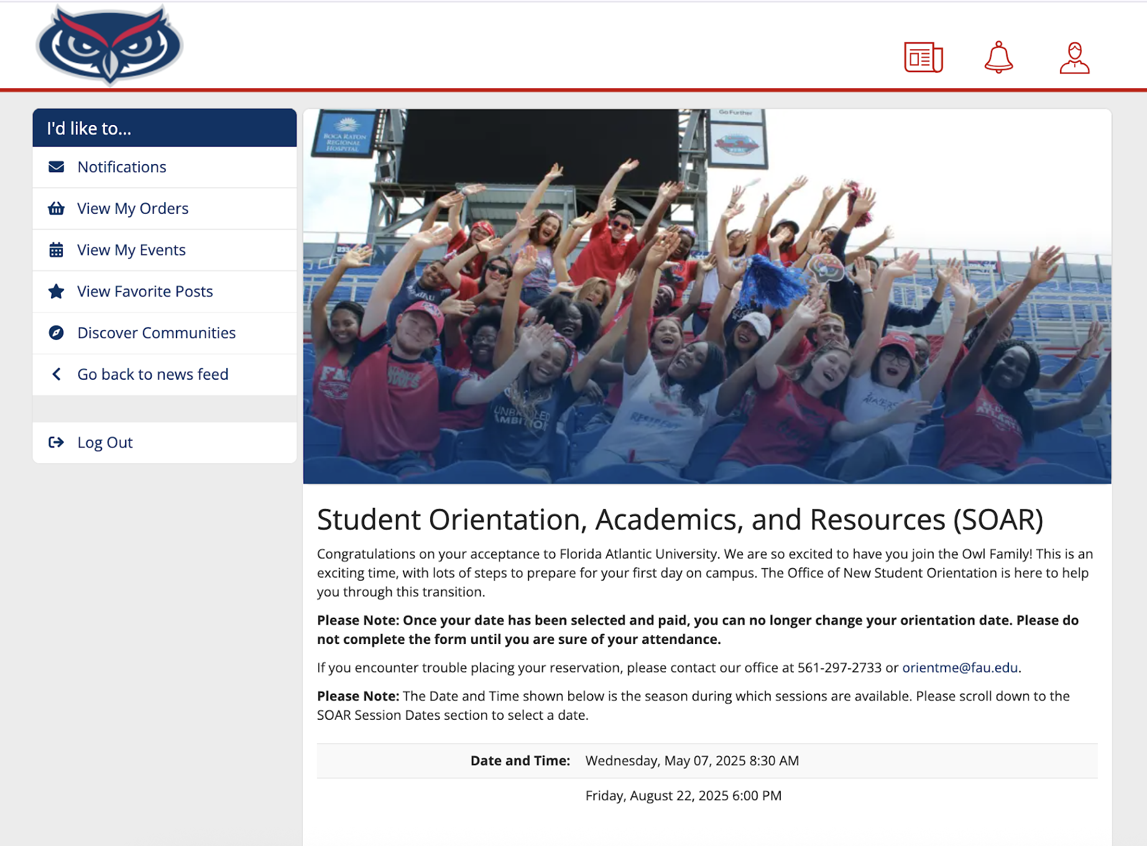The image size is (1147, 846).
Task: Click the back chevron beside news feed
Action: coord(57,374)
